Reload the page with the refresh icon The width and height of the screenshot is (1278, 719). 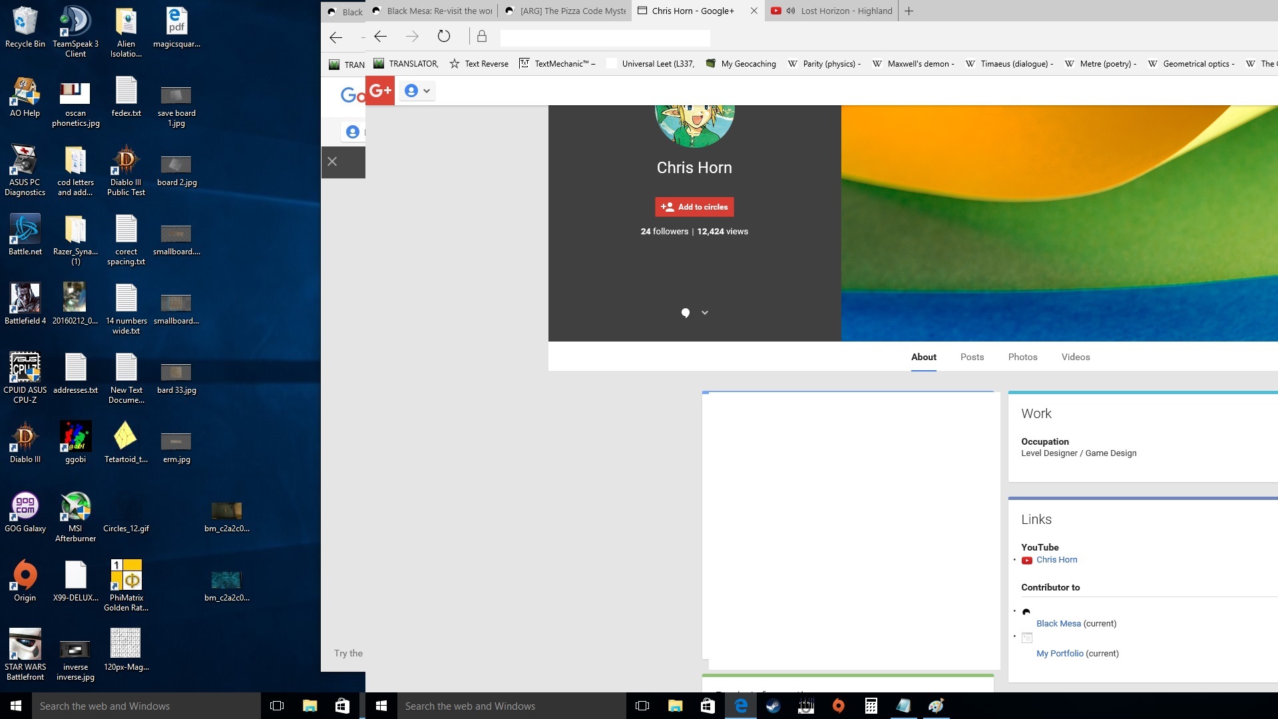[x=444, y=37]
